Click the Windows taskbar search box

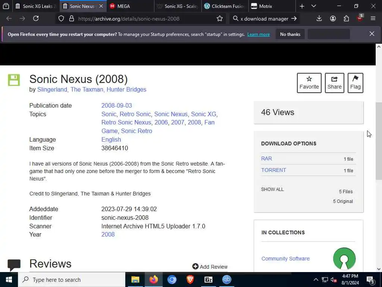pyautogui.click(x=72, y=280)
